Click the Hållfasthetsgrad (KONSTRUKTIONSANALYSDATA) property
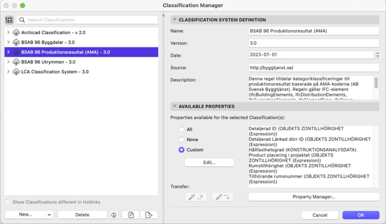386x224 pixels. (x=302, y=150)
